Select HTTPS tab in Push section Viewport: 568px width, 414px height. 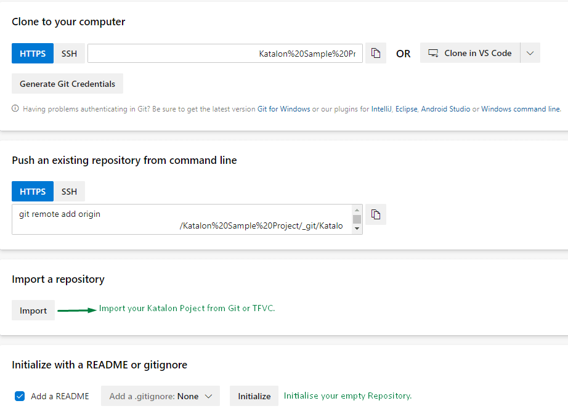[x=33, y=192]
